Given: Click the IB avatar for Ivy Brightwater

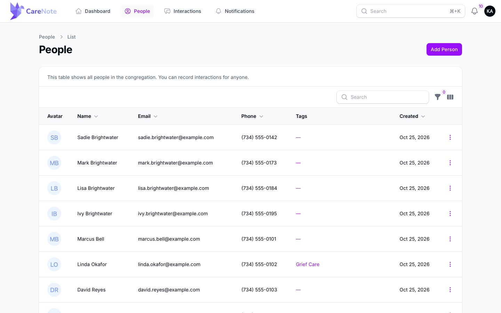Looking at the screenshot, I should 54,214.
